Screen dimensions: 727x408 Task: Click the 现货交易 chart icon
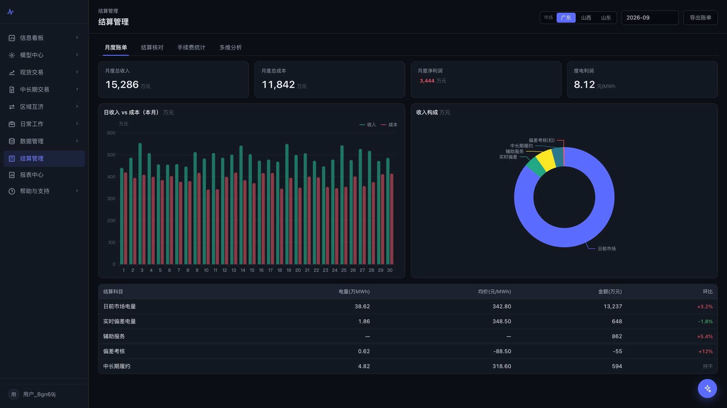coord(12,73)
